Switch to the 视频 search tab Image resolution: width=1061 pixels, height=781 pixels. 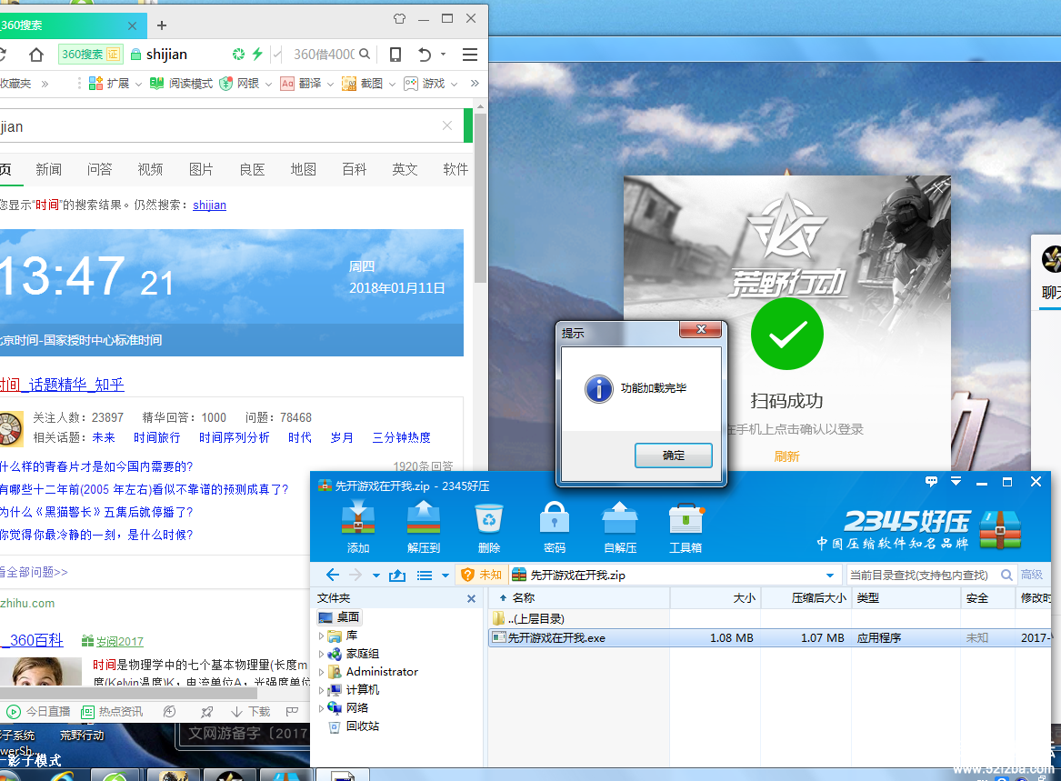[150, 169]
